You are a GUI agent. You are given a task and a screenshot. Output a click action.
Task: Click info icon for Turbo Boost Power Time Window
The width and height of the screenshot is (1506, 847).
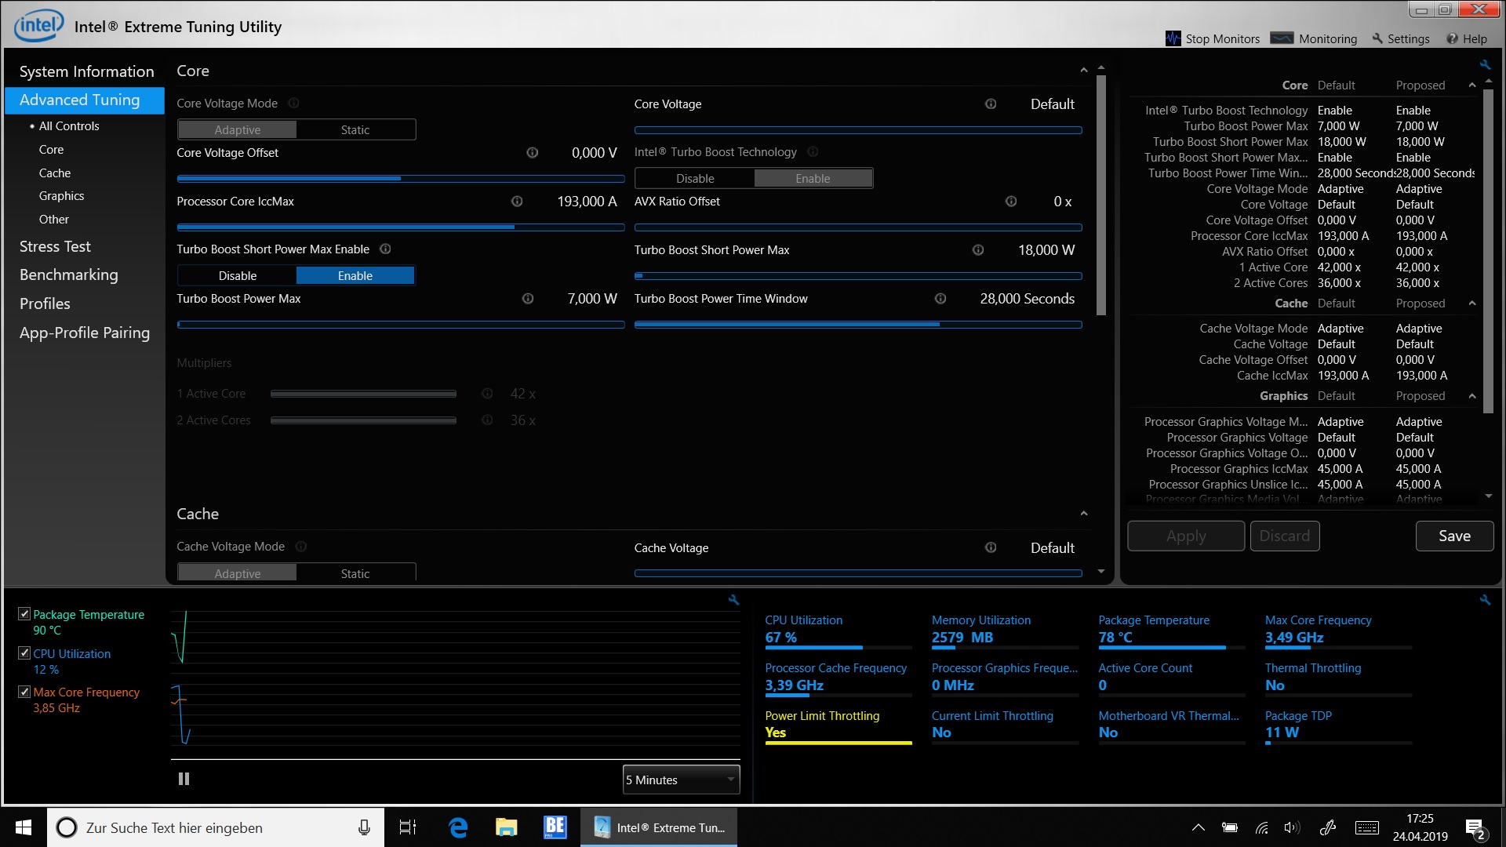click(940, 299)
